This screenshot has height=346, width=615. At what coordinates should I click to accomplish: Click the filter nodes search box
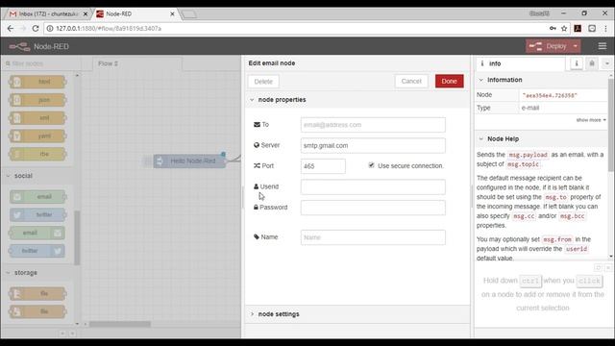[41, 63]
